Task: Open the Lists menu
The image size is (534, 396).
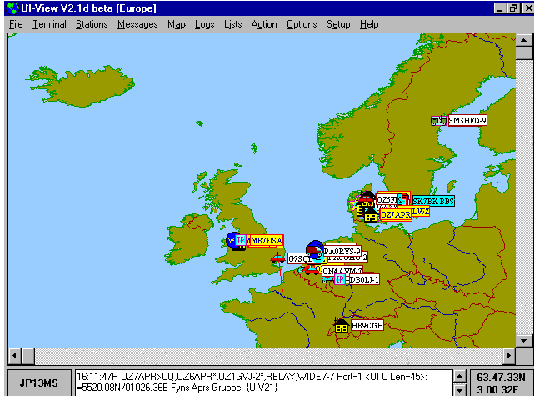Action: (x=233, y=24)
